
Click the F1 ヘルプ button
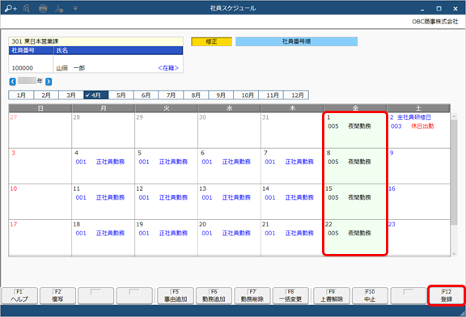pos(19,296)
